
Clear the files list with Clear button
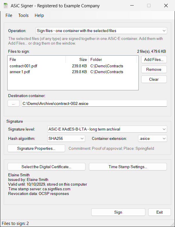click(x=154, y=79)
